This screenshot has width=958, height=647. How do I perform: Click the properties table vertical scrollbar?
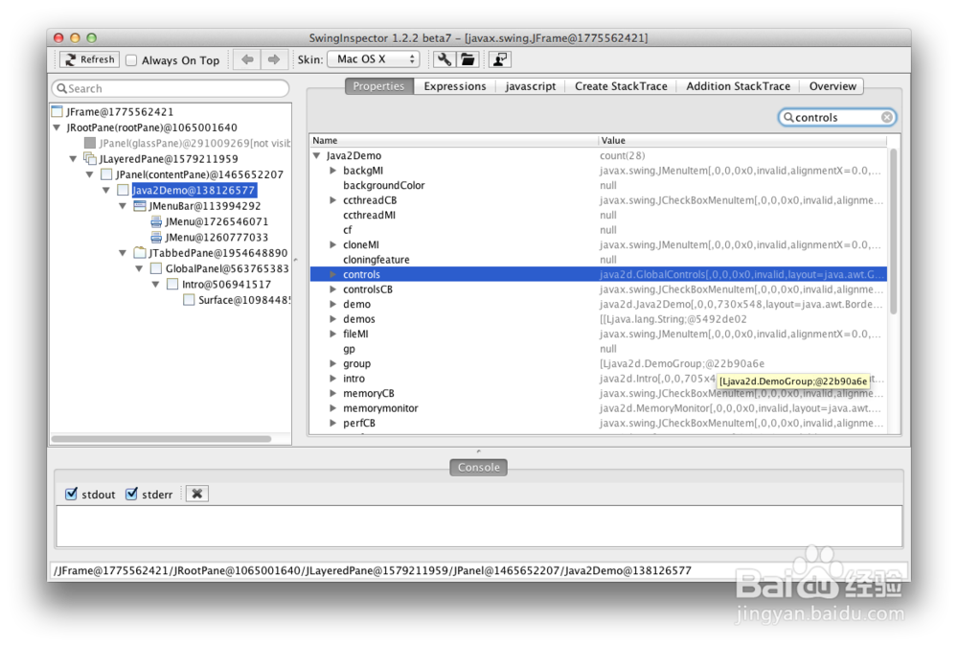[x=893, y=232]
